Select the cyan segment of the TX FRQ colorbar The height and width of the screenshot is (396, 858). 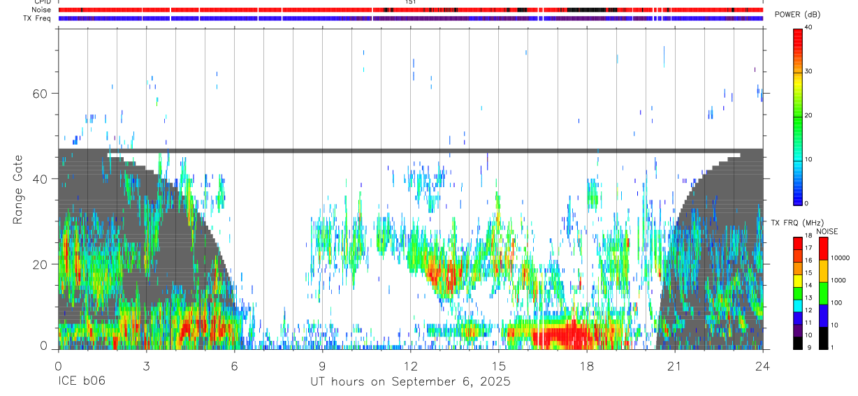797,305
